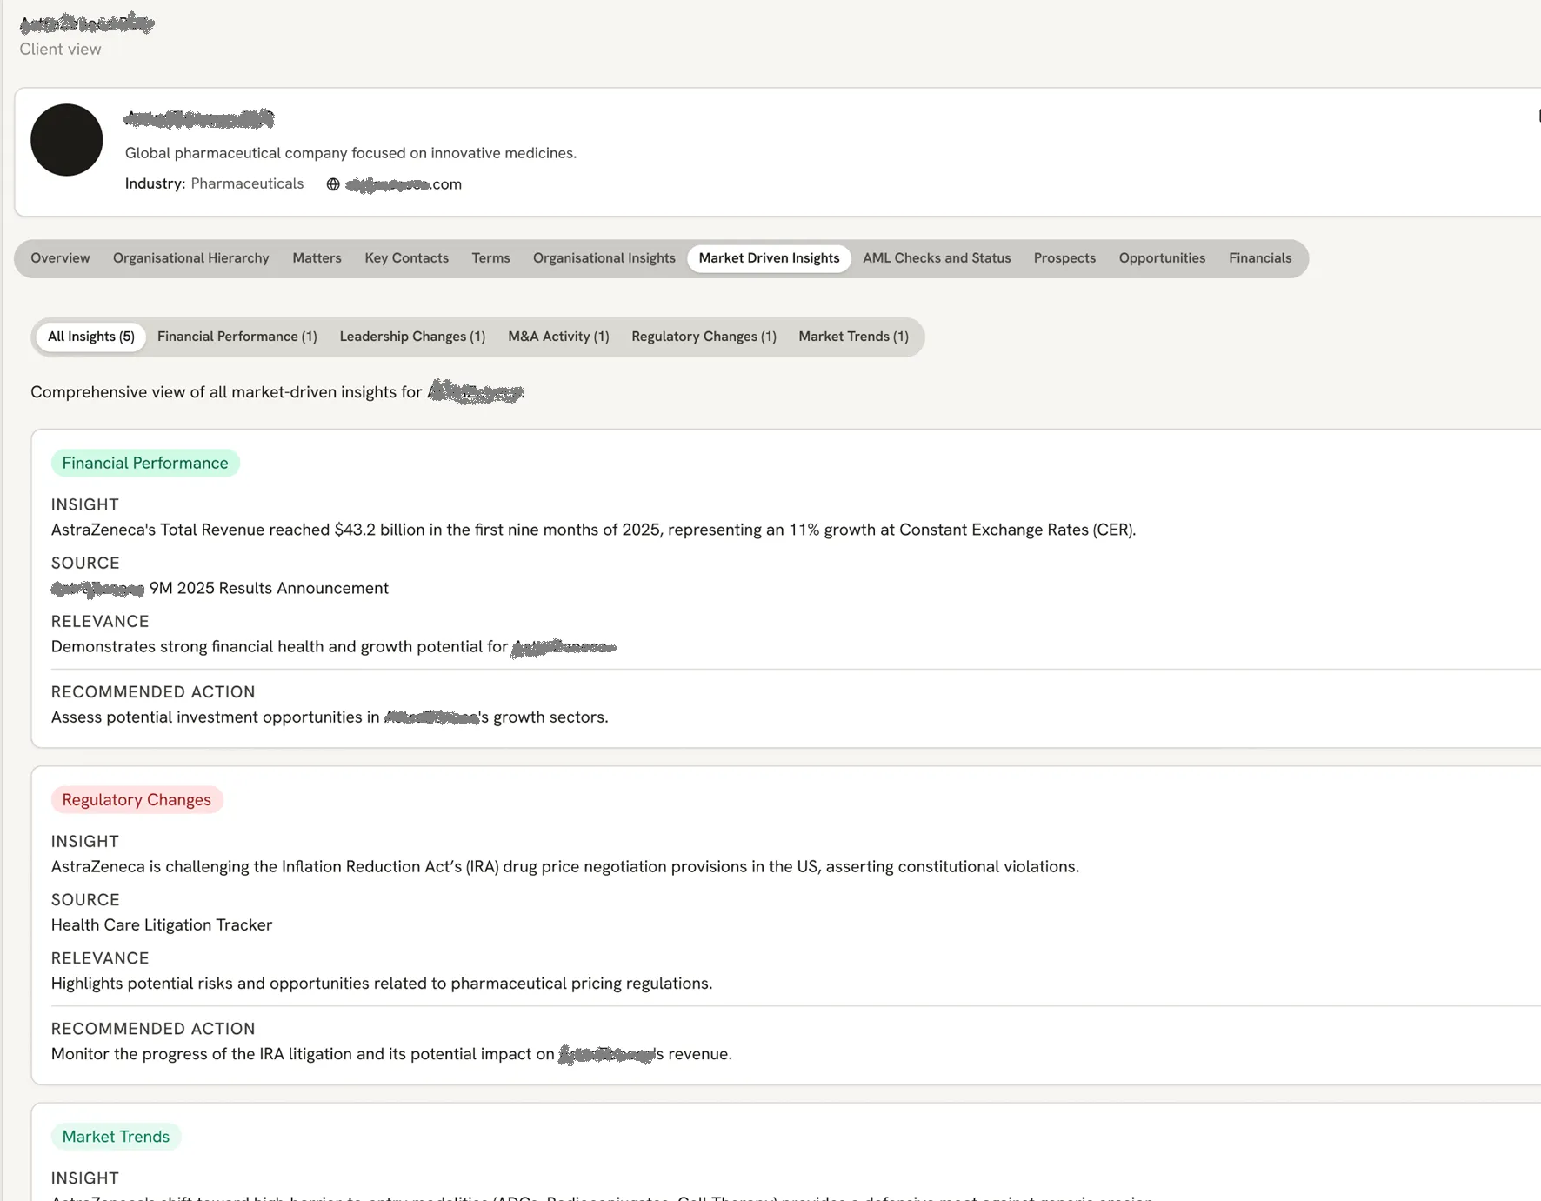Click "Highlights potential risks and opportunities" text
The height and width of the screenshot is (1201, 1541).
pos(382,984)
